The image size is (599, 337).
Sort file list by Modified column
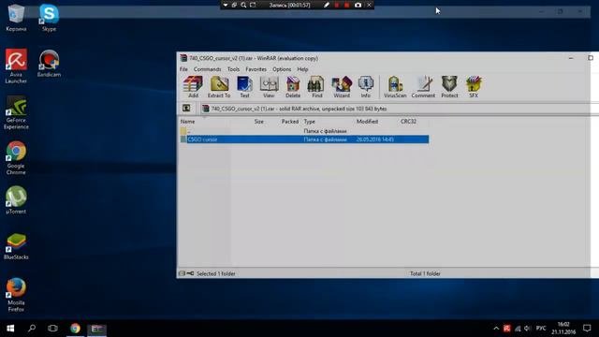click(367, 122)
